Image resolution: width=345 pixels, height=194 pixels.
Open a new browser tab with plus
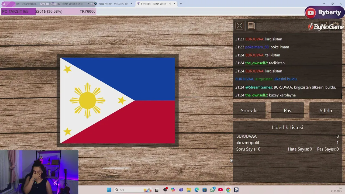tap(181, 4)
